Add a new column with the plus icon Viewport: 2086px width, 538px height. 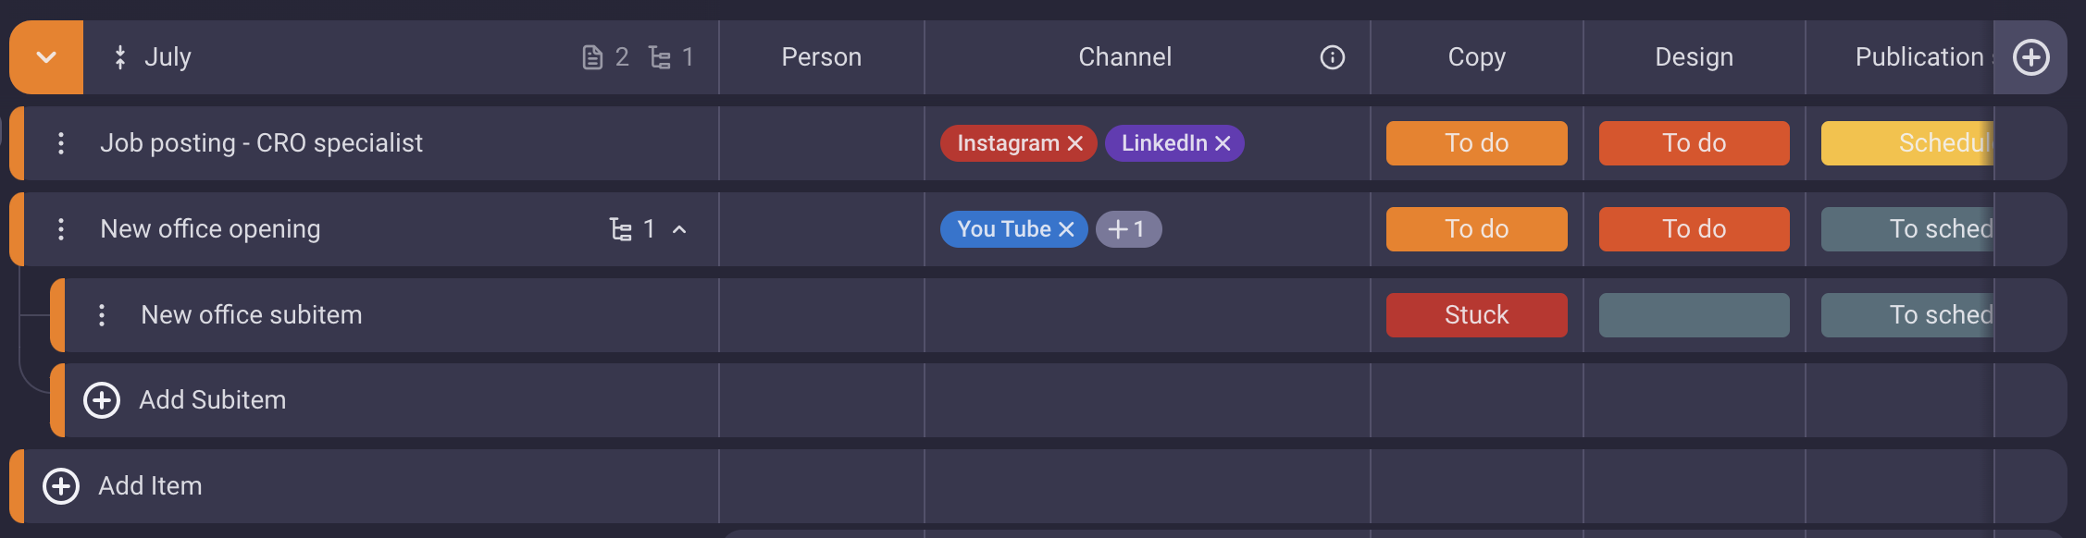(x=2030, y=57)
